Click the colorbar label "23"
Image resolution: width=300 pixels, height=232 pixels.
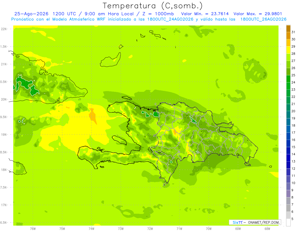pyautogui.click(x=293, y=90)
